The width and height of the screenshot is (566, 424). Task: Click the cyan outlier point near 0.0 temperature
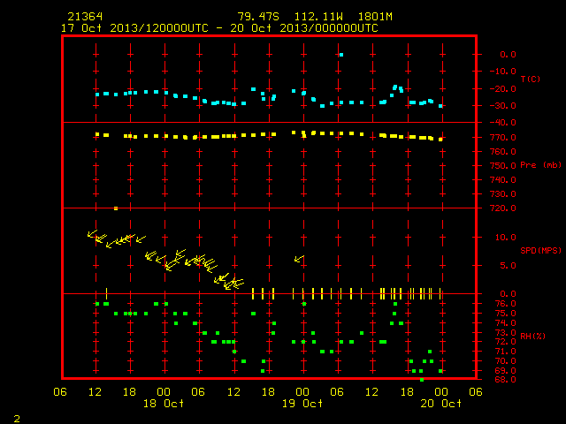point(341,55)
